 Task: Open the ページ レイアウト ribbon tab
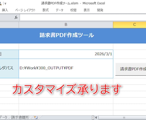pyautogui.click(x=25, y=10)
